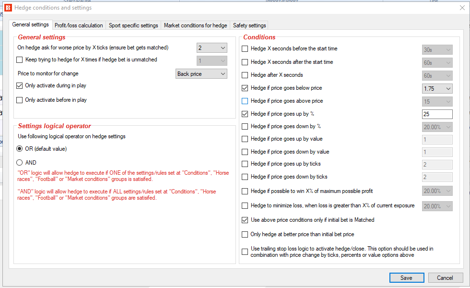Image resolution: width=470 pixels, height=288 pixels.
Task: Tick Use trailing stop loss logic checkbox
Action: 245,252
